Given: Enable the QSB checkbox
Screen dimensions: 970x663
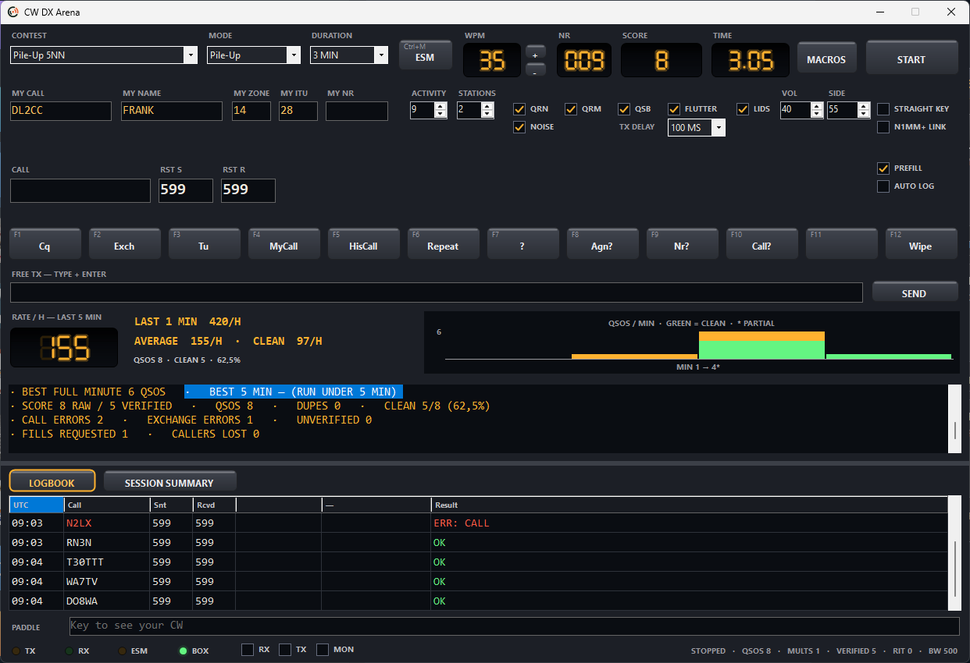Looking at the screenshot, I should coord(624,109).
